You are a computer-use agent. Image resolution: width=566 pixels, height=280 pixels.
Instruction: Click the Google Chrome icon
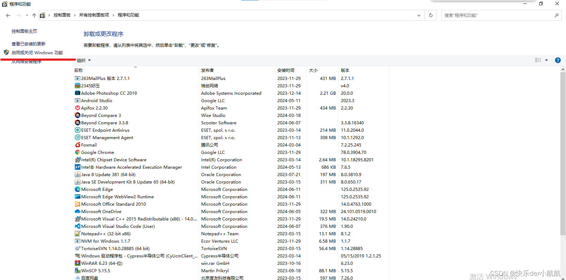tap(78, 152)
